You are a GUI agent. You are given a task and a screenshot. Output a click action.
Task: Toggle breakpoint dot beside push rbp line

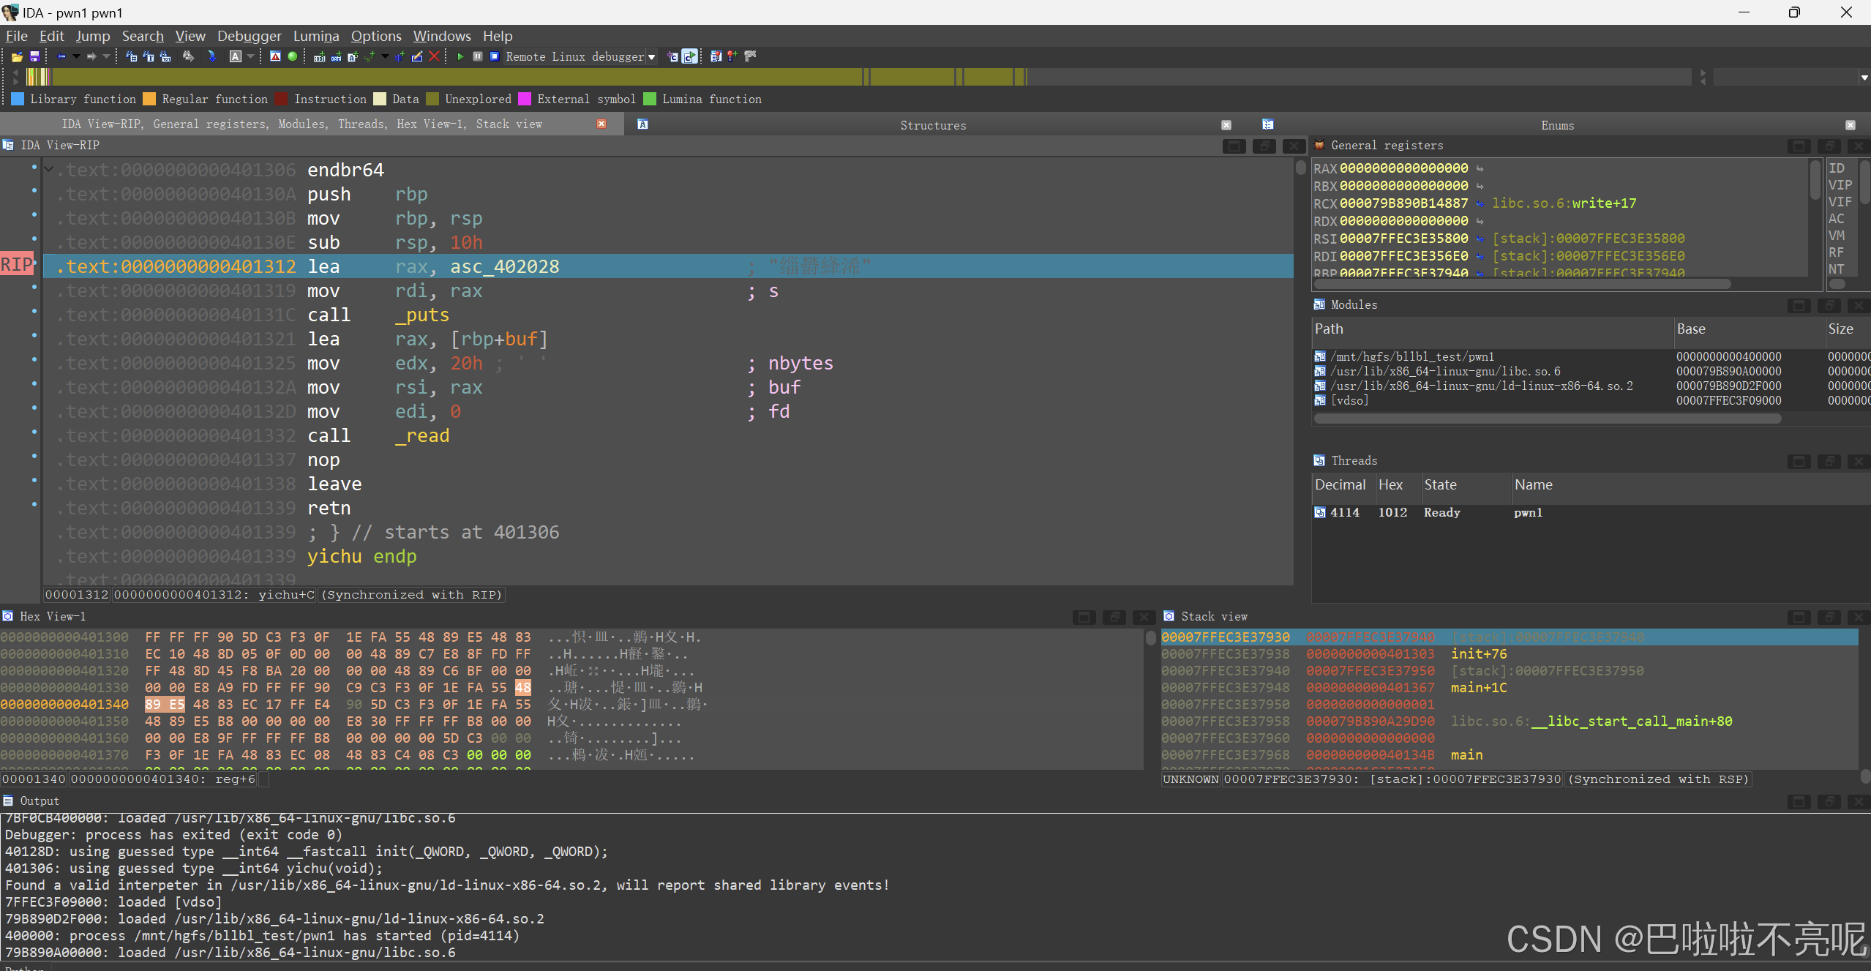click(x=34, y=191)
